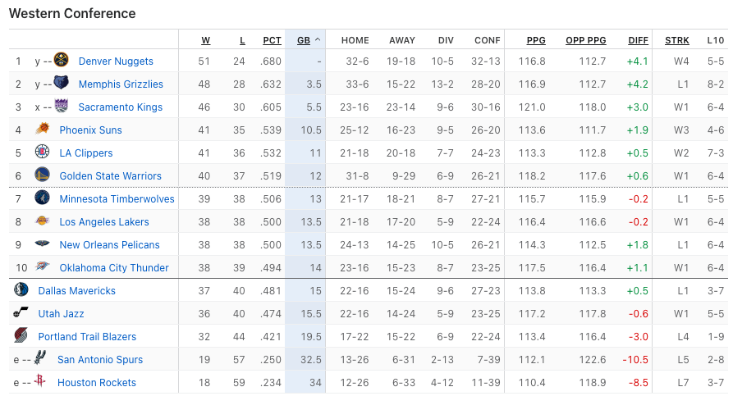The image size is (733, 396).
Task: Open the Oklahoma City Thunder link
Action: coord(114,267)
